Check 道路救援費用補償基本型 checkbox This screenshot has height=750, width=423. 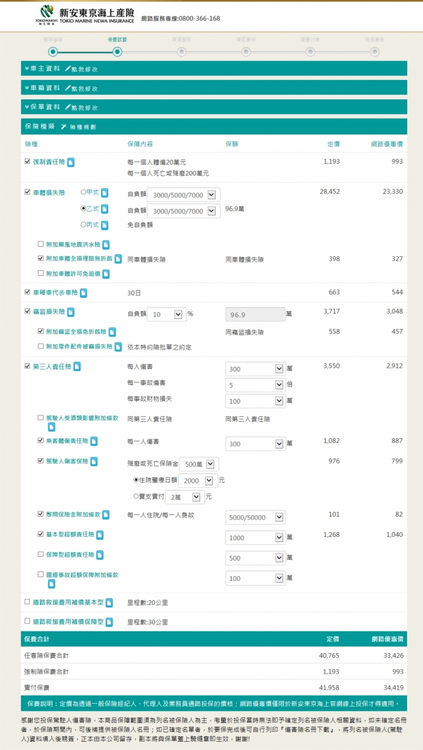point(27,601)
